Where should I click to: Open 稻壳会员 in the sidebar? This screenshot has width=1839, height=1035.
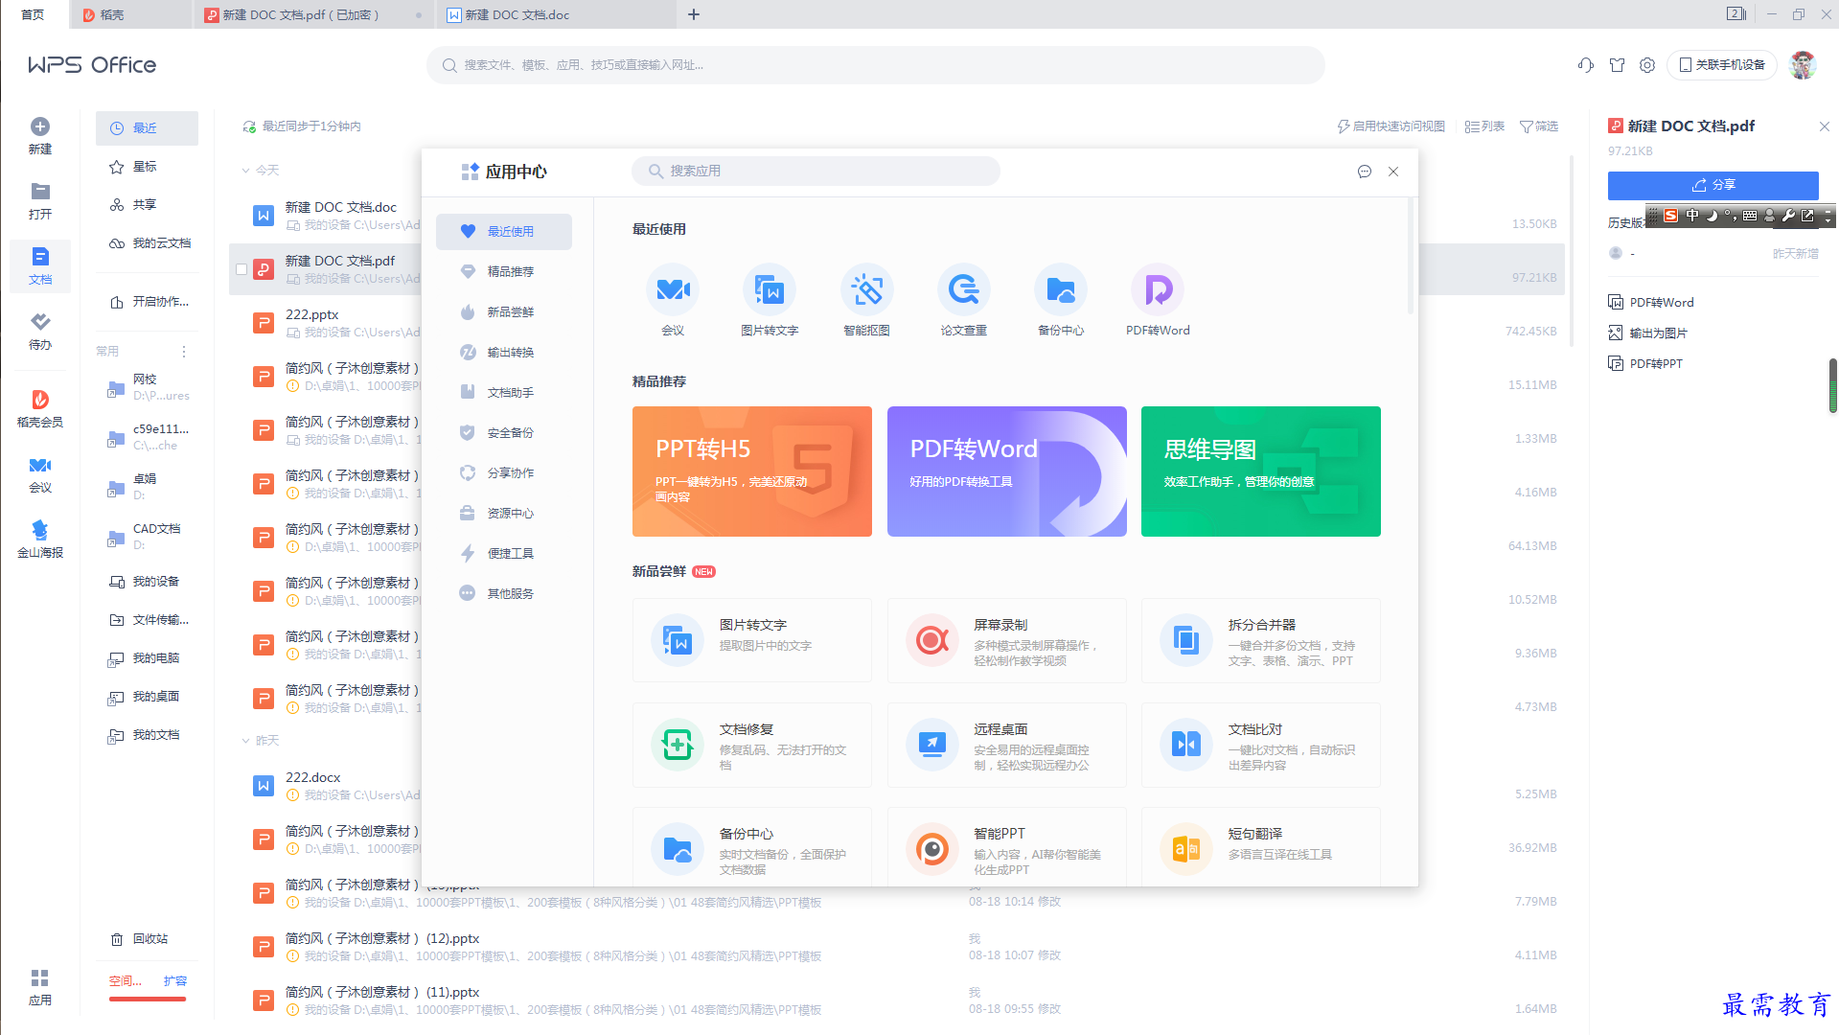[x=40, y=409]
